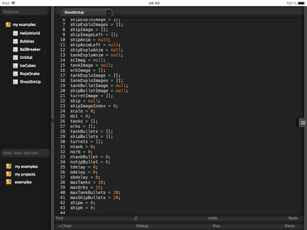Image resolution: width=307 pixels, height=230 pixels.
Task: Click the line 'maxTankBullets = 20;'
Action: pos(95,192)
